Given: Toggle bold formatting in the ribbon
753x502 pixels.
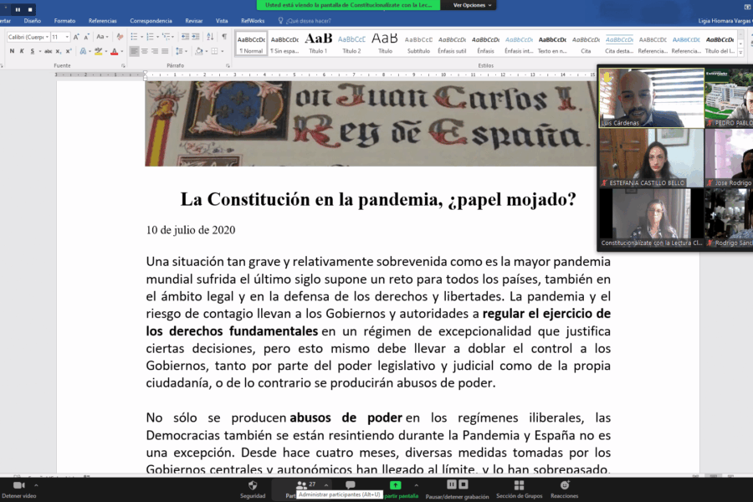Looking at the screenshot, I should (12, 52).
